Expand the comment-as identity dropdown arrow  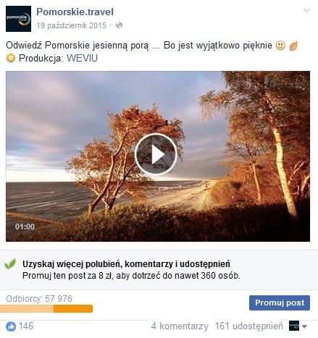point(304,326)
